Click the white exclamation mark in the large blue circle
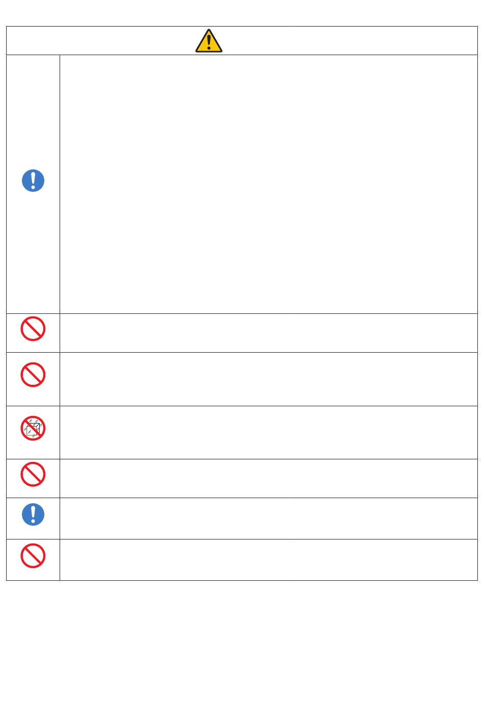484x713 pixels. coord(33,181)
